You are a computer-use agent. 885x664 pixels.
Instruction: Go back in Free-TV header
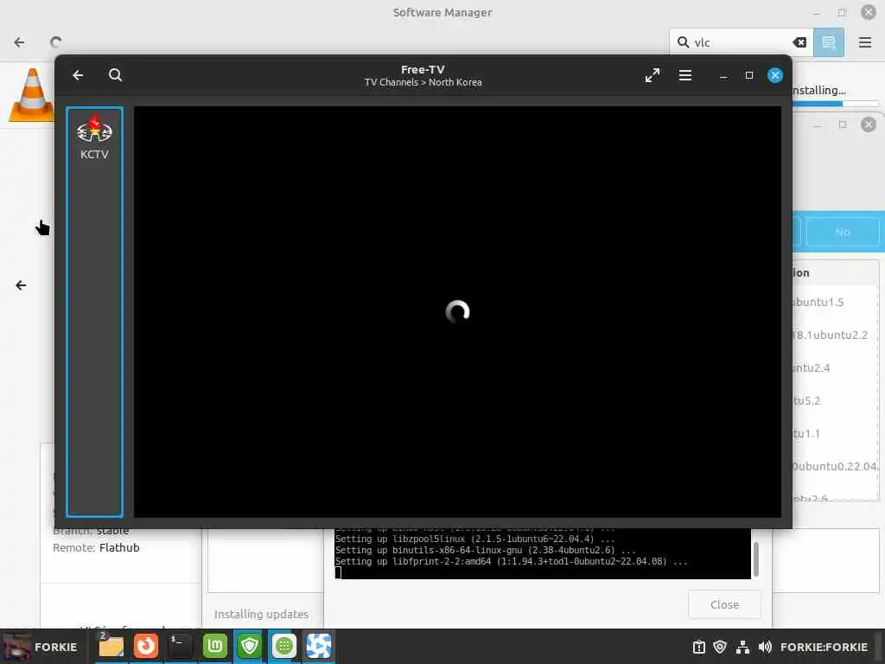pyautogui.click(x=78, y=75)
